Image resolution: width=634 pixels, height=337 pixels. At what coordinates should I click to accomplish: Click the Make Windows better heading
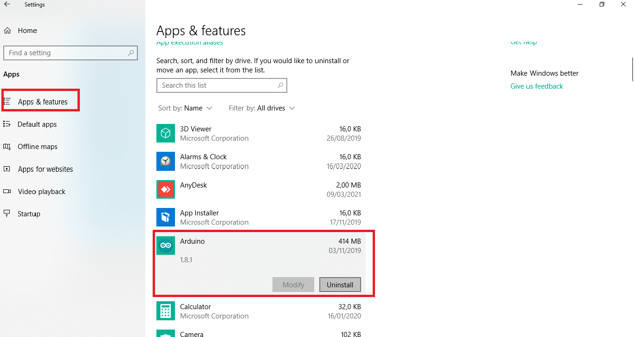coord(544,73)
